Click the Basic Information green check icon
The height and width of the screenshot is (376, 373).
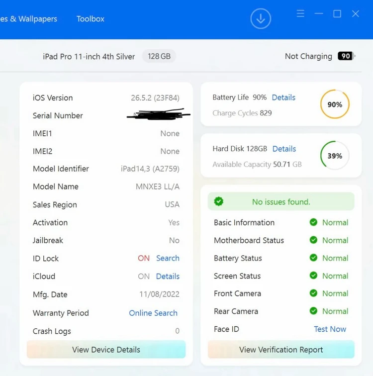(313, 222)
